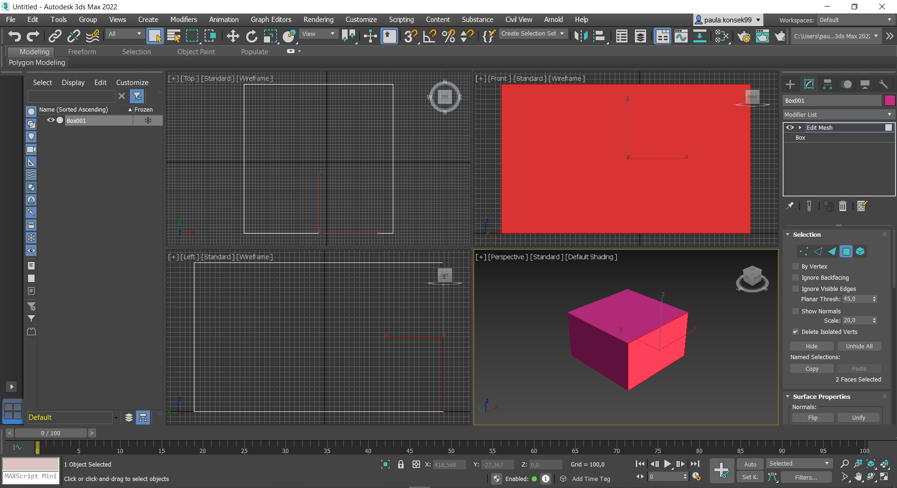This screenshot has width=897, height=488.
Task: Open the Scene Explorer Display menu
Action: click(73, 82)
